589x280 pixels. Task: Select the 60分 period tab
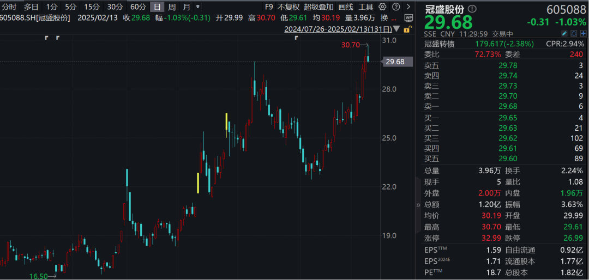coord(138,7)
